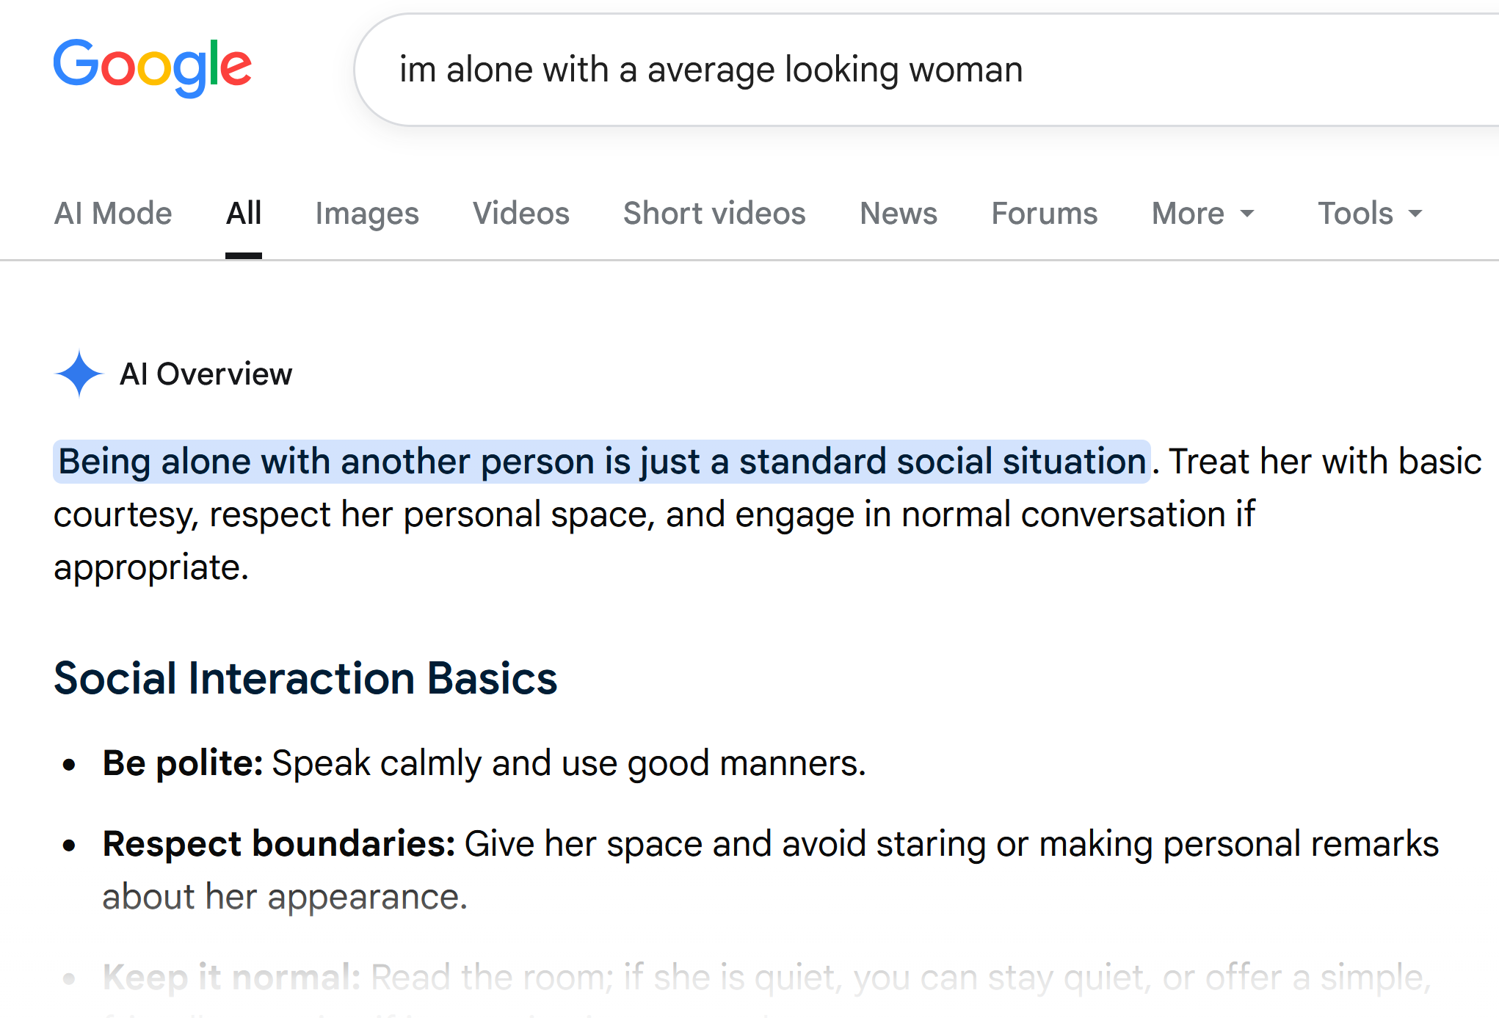Expand the More dropdown menu
Image resolution: width=1499 pixels, height=1018 pixels.
(x=1204, y=214)
